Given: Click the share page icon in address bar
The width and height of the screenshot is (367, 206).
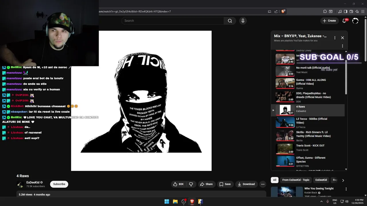Looking at the screenshot, I should click(x=276, y=11).
